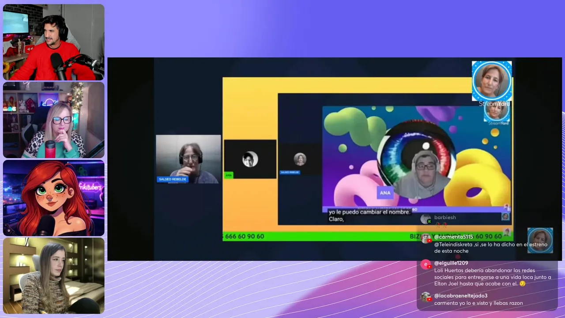
Task: Select the blonde woman with glasses webcam feed
Action: click(x=54, y=120)
